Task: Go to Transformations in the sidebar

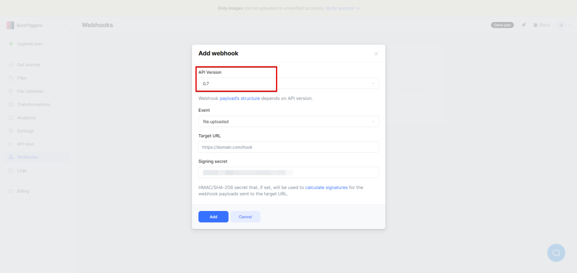Action: pos(33,104)
